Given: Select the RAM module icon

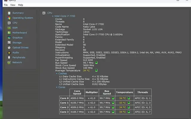Looking at the screenshot, I should pyautogui.click(x=9, y=28).
